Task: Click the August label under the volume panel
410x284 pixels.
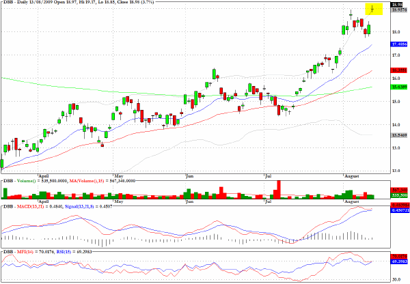Action: click(x=352, y=201)
